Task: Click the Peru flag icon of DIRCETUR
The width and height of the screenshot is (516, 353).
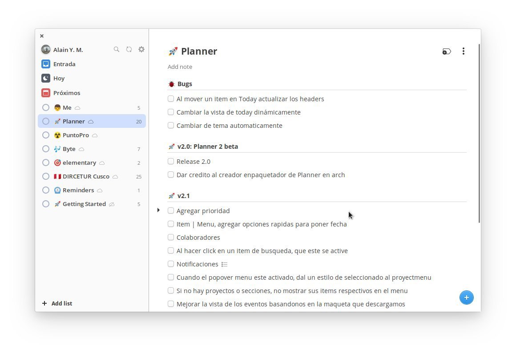Action: click(57, 176)
